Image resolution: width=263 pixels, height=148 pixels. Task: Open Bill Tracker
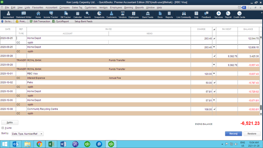pyautogui.click(x=66, y=15)
